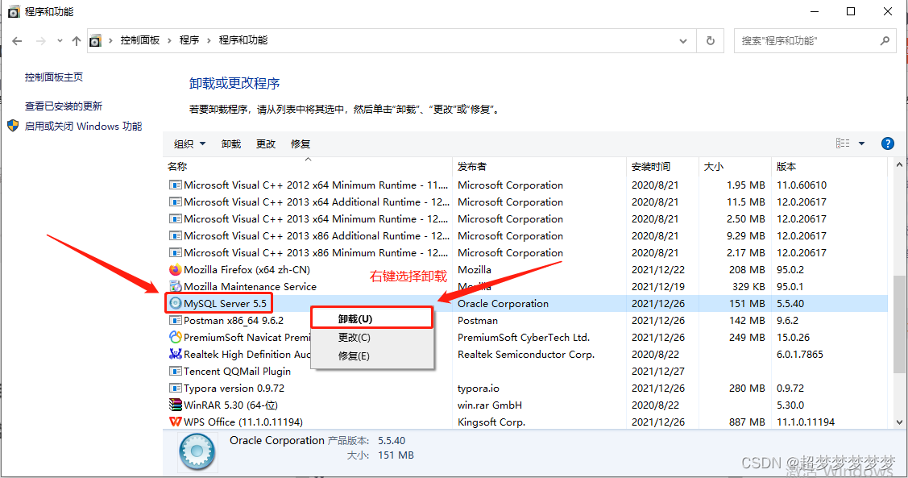Image resolution: width=908 pixels, height=478 pixels.
Task: Select Mozilla Firefox (x64 zh-CN) row
Action: point(525,269)
